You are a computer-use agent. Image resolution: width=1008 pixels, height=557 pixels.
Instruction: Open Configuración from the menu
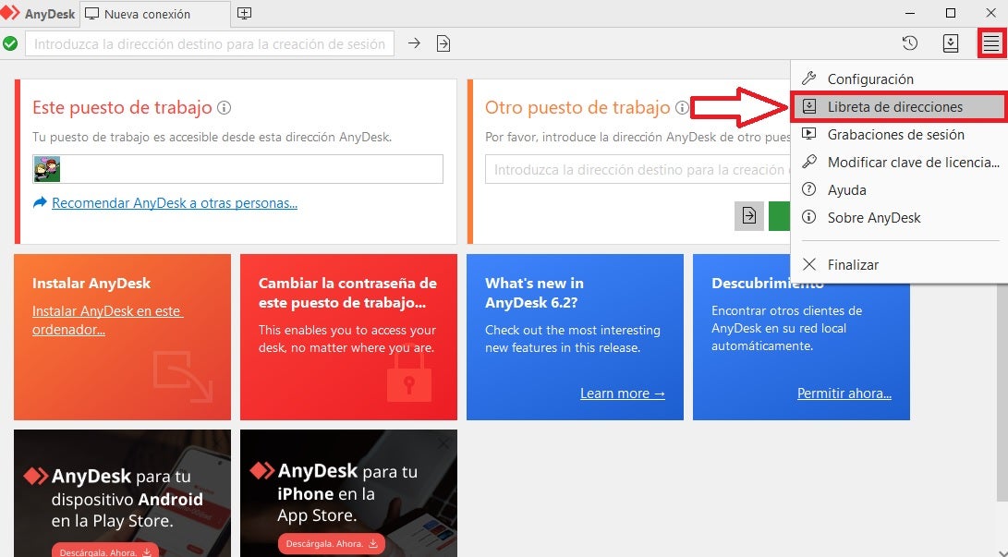898,79
